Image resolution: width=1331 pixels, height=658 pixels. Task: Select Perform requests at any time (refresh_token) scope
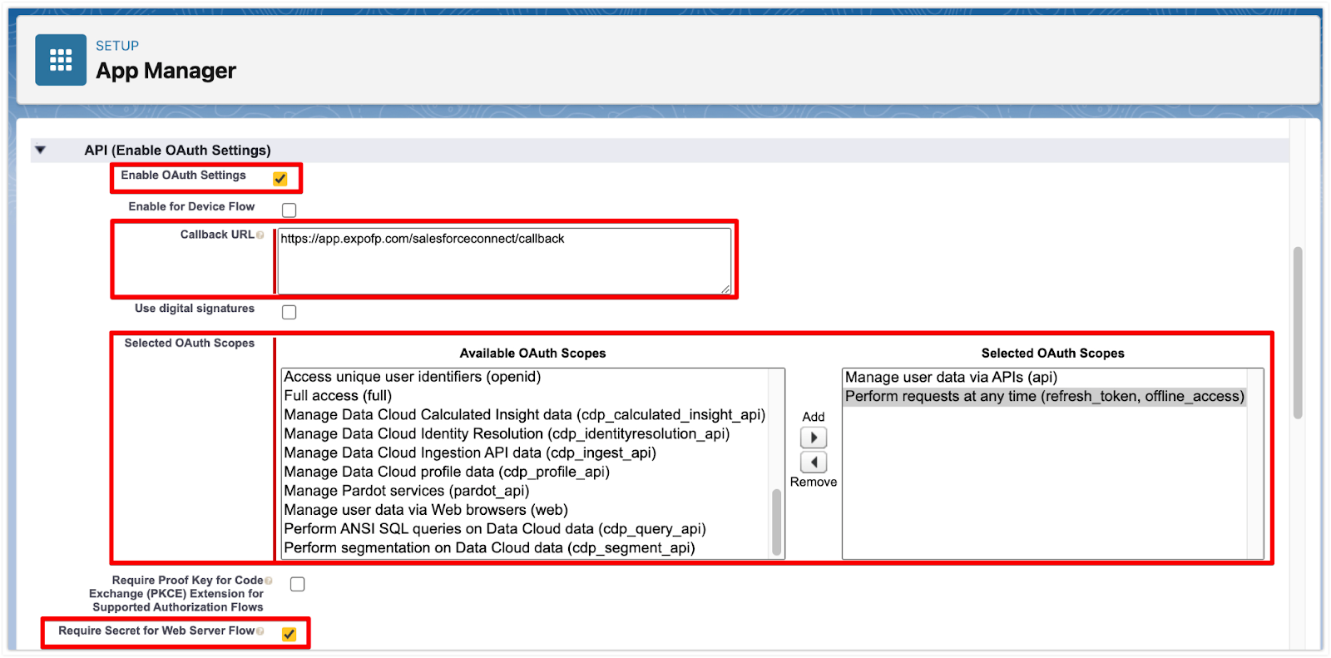(1045, 397)
